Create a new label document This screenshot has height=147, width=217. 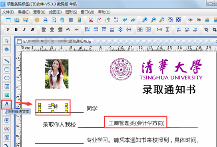click(8, 20)
